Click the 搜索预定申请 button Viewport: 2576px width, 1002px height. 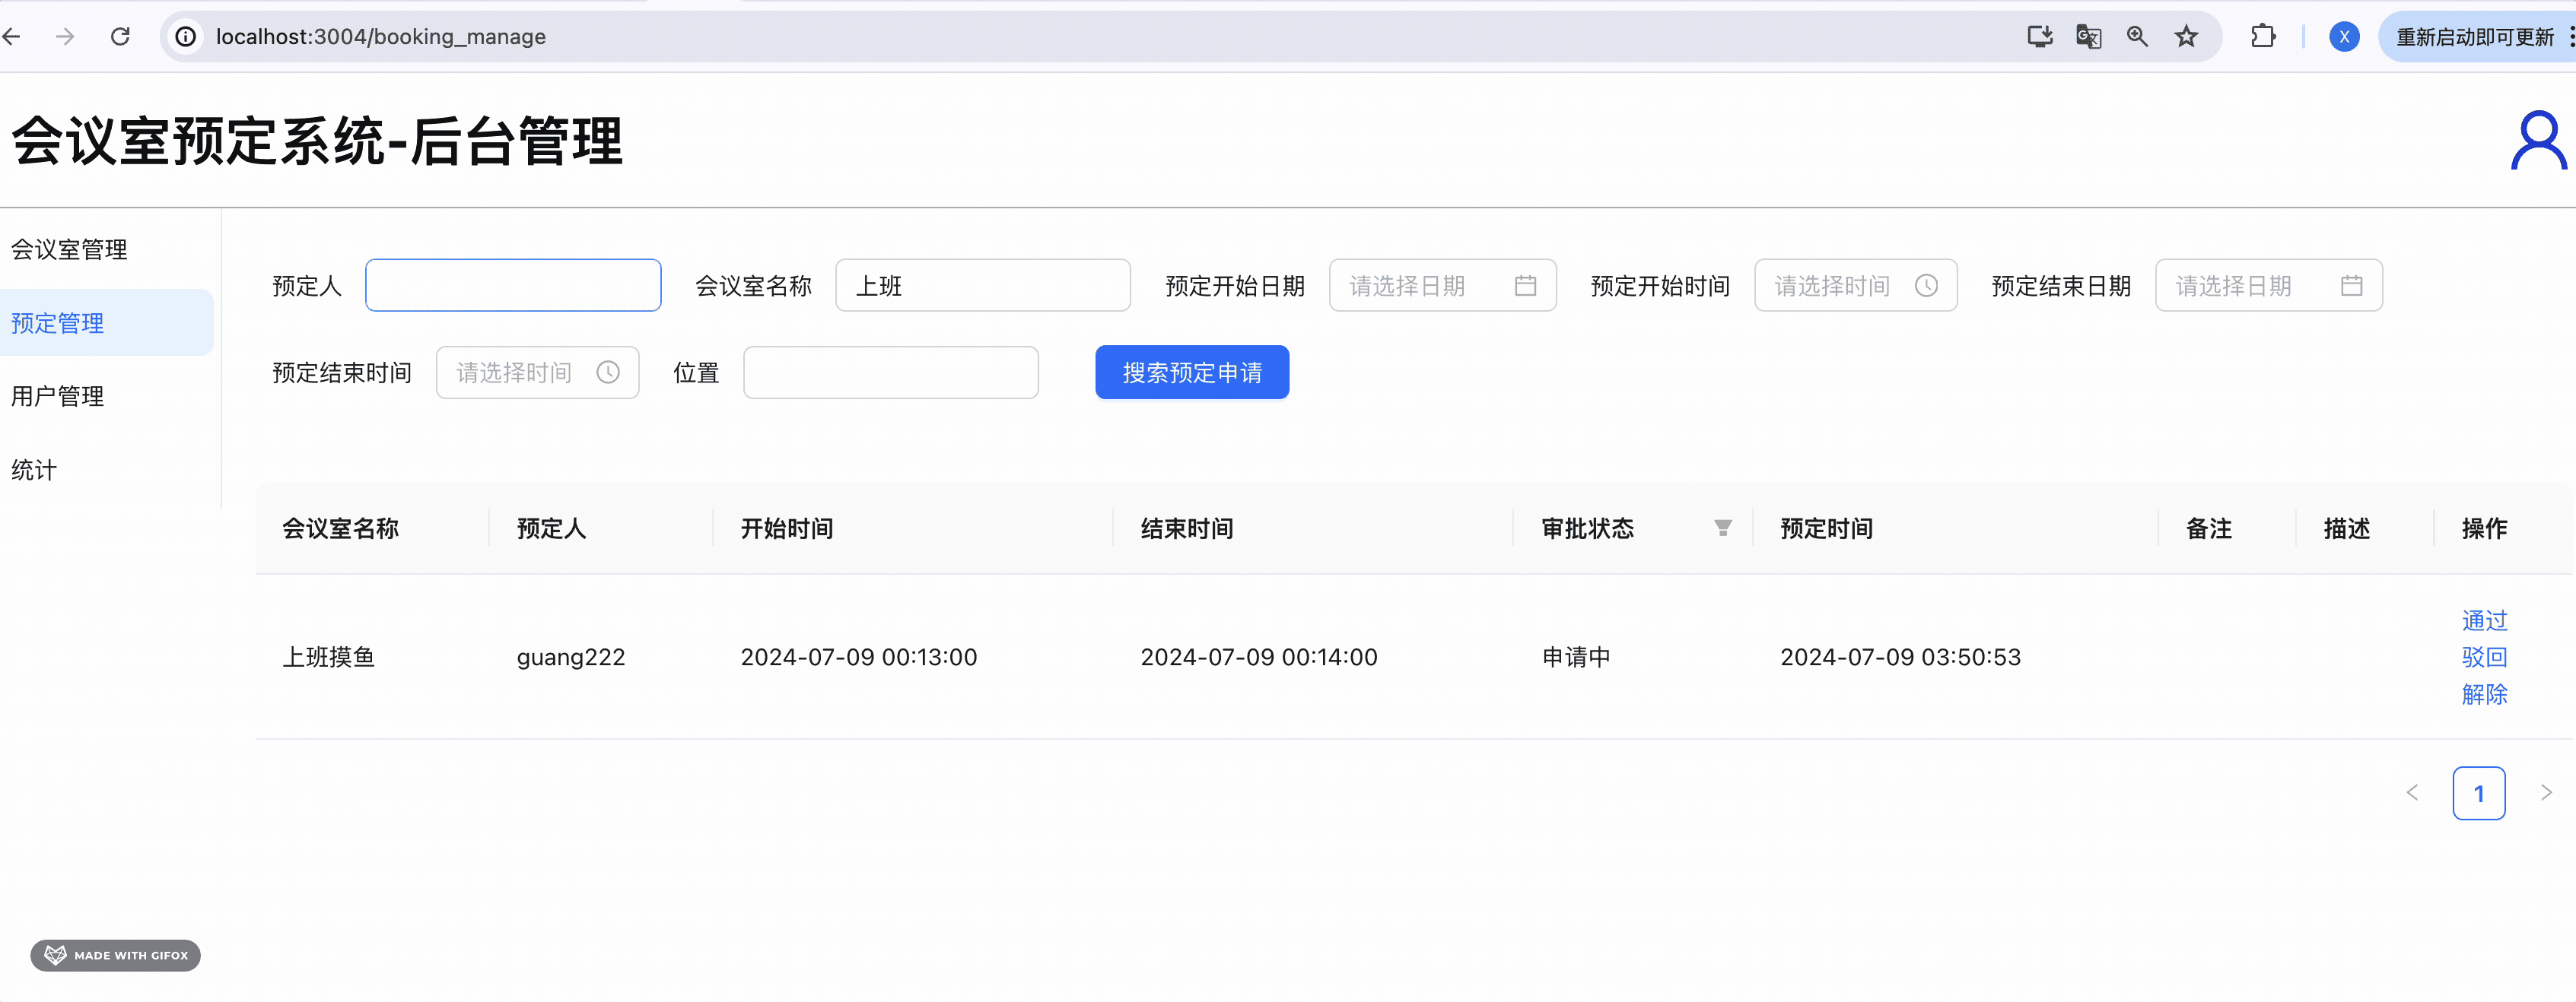pyautogui.click(x=1191, y=373)
